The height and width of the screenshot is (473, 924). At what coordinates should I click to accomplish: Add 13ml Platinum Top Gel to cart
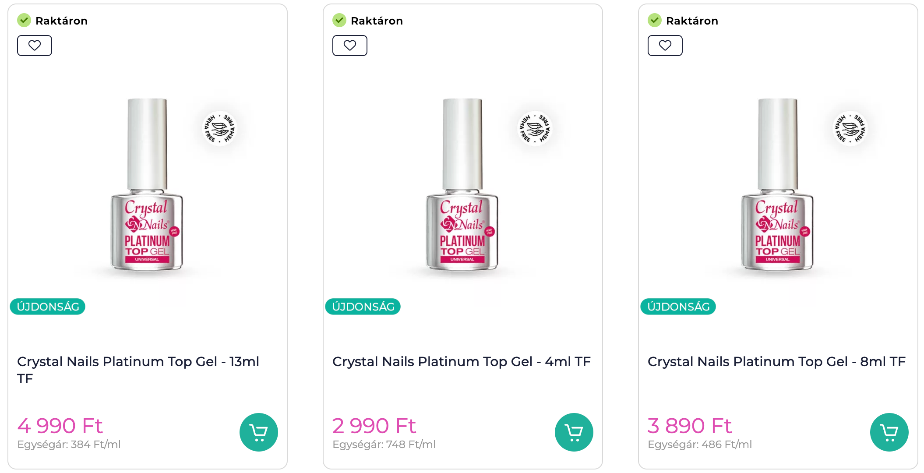pos(258,432)
